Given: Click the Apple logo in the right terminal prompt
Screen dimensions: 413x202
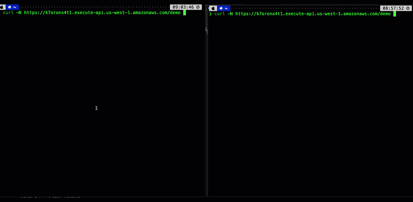Looking at the screenshot, I should click(213, 8).
